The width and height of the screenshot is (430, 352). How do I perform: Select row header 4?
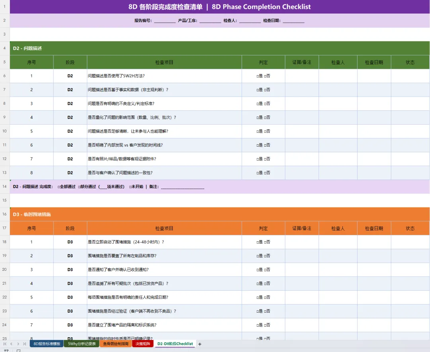click(x=5, y=48)
